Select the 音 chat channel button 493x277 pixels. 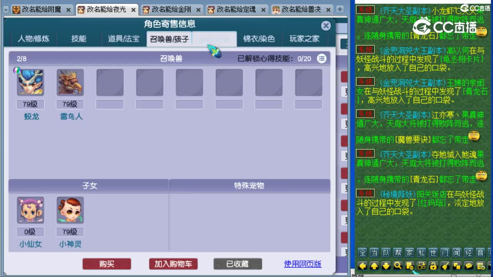point(481,253)
